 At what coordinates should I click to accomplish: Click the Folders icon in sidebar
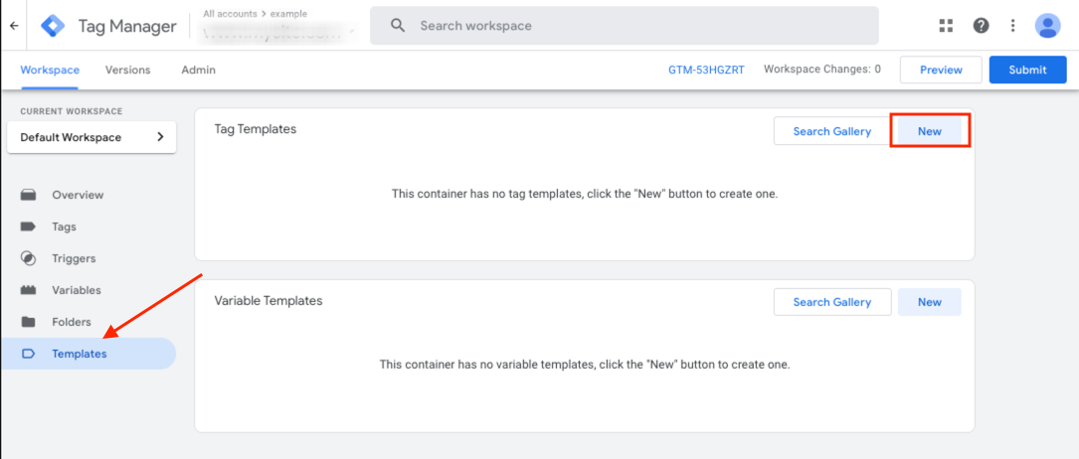pyautogui.click(x=29, y=322)
